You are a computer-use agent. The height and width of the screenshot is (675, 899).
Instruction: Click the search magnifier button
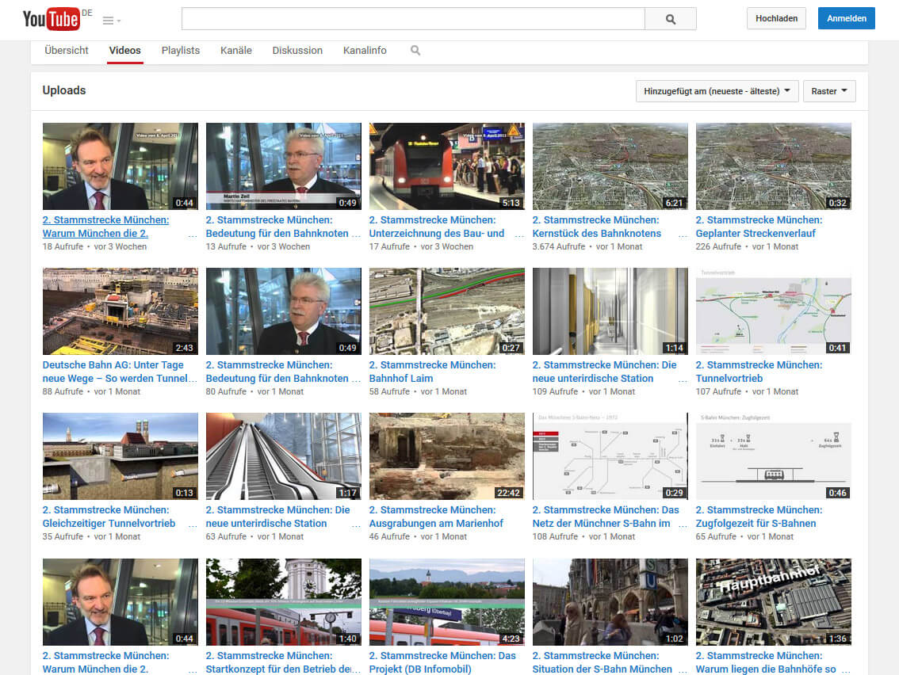670,19
